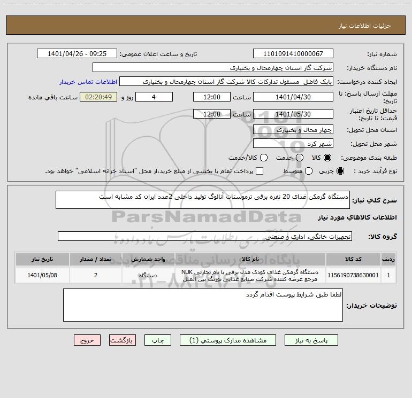
Task: Click deadline time field 12:00 next to 1401/04/30
Action: pos(212,97)
